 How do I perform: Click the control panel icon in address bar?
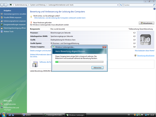(11, 5)
